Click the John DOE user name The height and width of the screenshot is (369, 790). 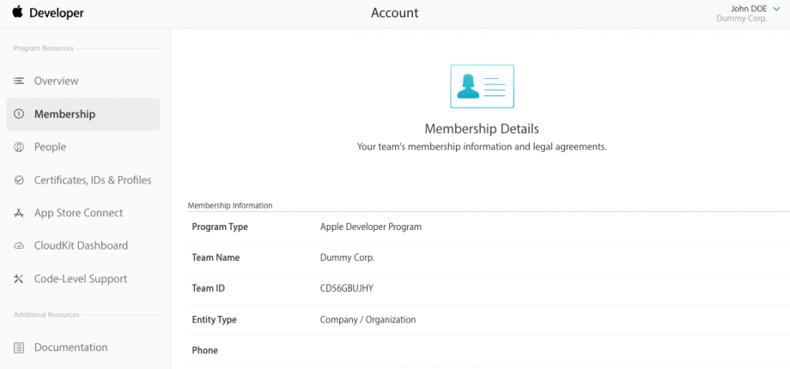point(749,9)
